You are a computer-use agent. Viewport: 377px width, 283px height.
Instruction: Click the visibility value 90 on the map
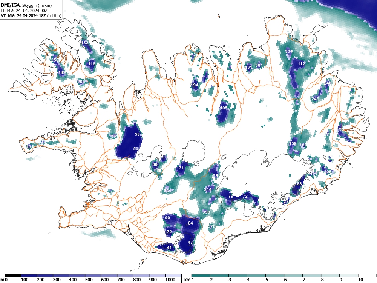click(167, 218)
